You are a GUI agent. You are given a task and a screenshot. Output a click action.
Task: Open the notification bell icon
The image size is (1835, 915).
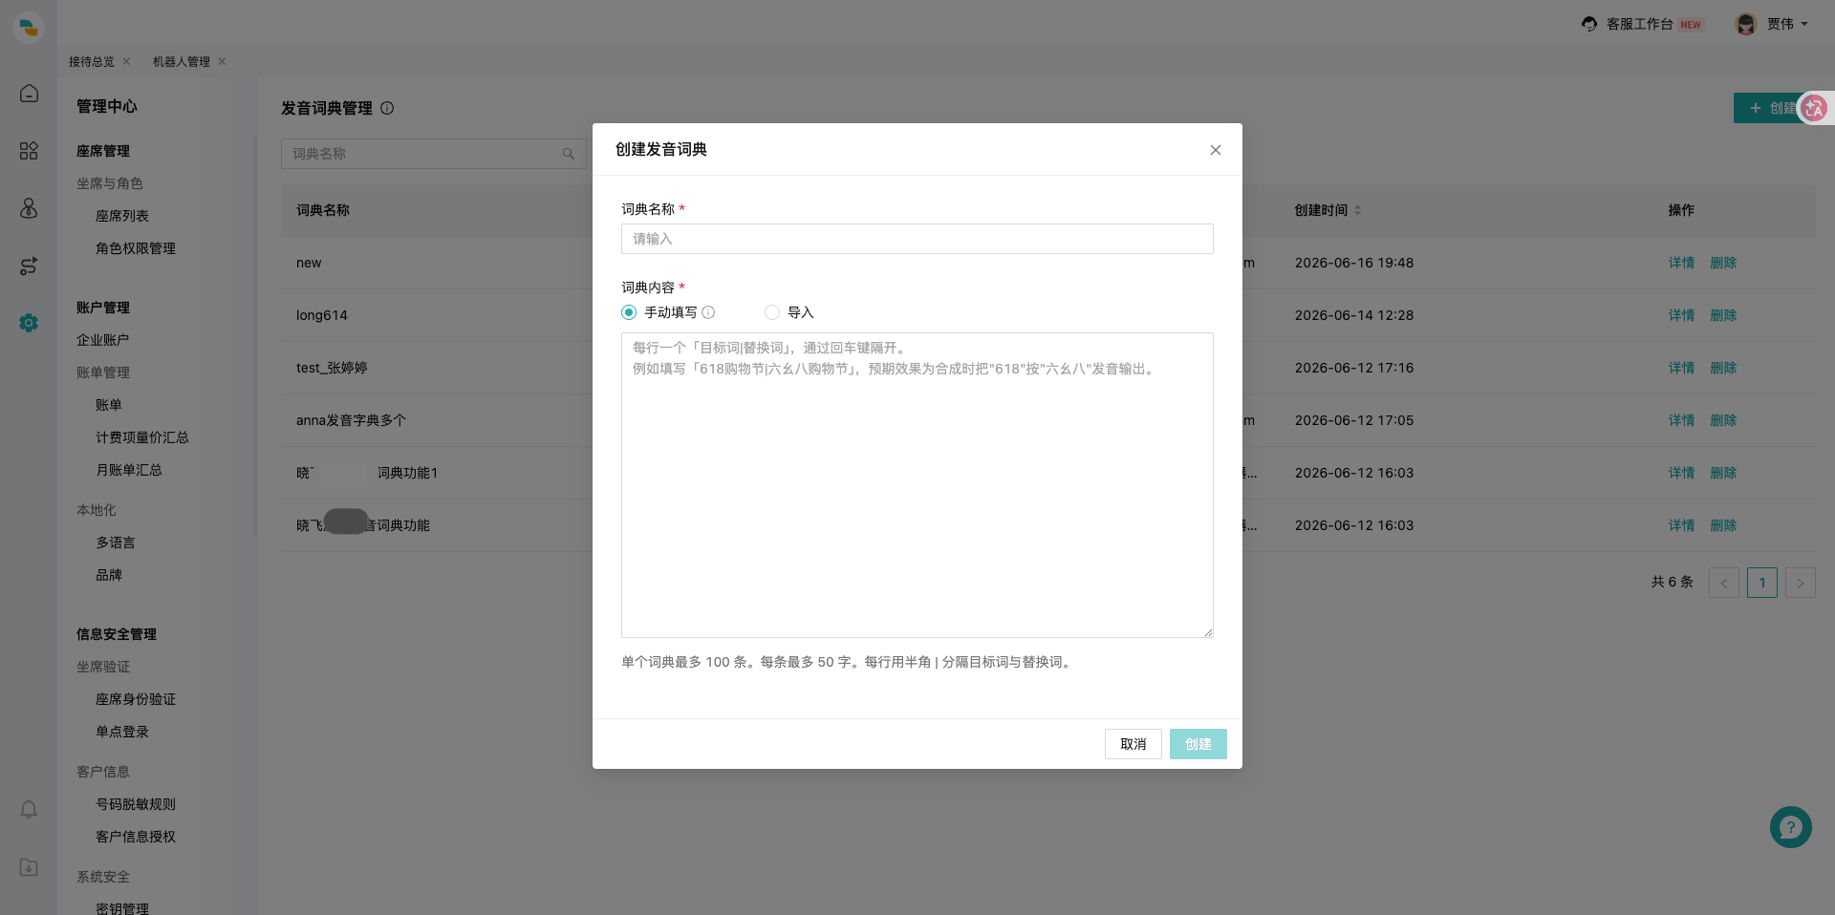click(29, 810)
